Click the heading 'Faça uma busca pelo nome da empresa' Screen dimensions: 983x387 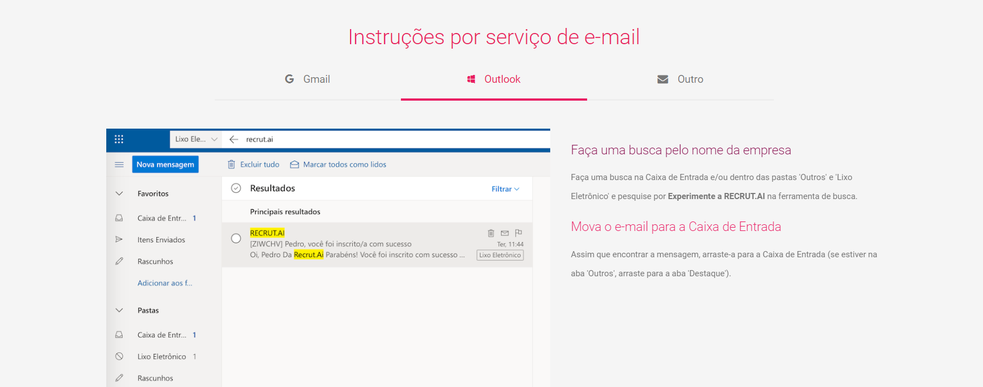tap(681, 150)
